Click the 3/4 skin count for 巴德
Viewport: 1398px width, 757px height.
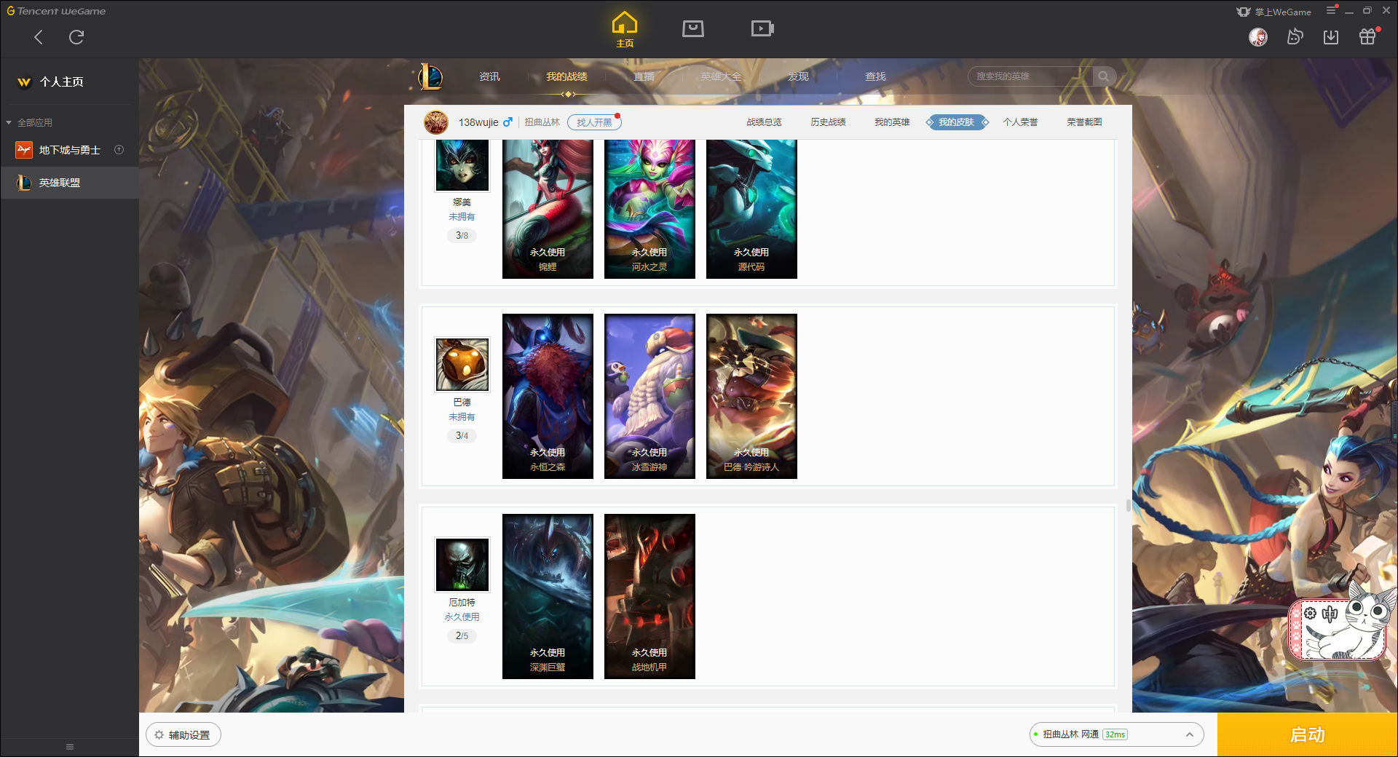click(x=462, y=436)
